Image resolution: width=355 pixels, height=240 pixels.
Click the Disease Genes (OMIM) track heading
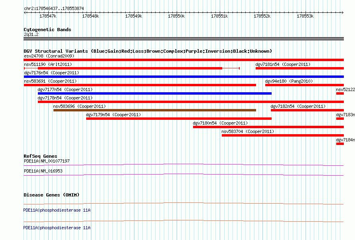click(x=51, y=195)
